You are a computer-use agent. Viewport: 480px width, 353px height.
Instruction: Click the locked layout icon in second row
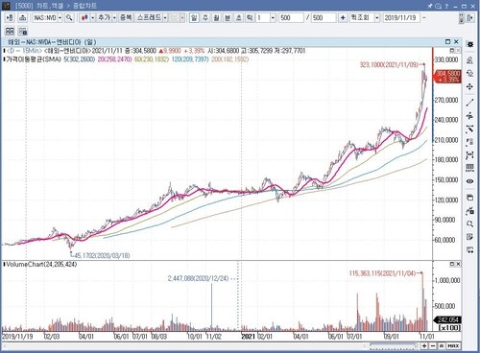tap(23, 31)
